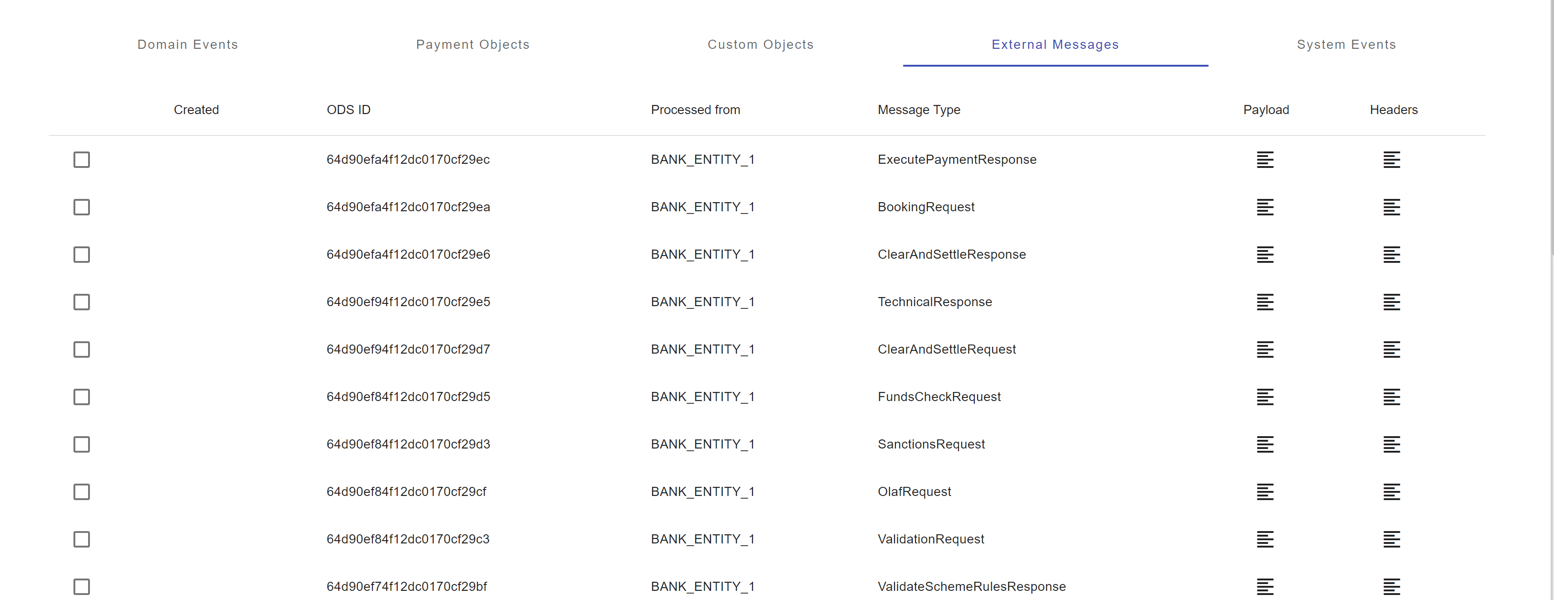View the Payload of FundsCheckRequest

pyautogui.click(x=1265, y=397)
